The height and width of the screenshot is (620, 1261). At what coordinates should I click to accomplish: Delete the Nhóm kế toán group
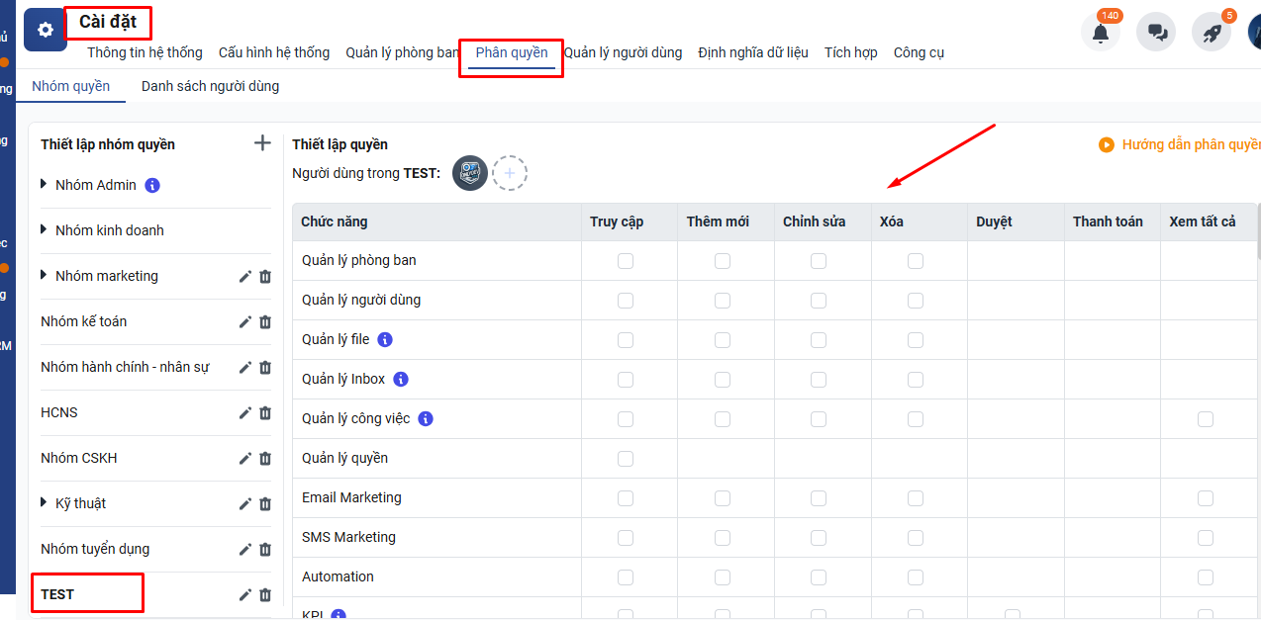[x=265, y=322]
